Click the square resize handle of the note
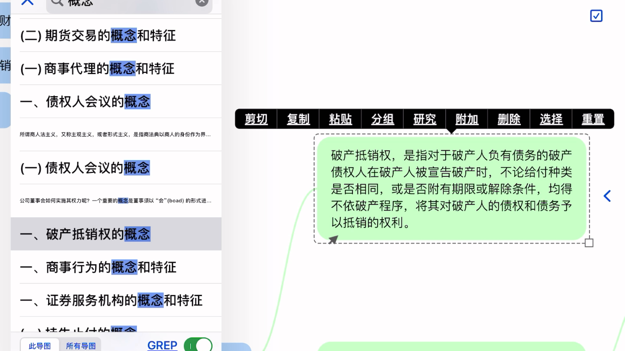Viewport: 625px width, 351px height. pos(589,243)
